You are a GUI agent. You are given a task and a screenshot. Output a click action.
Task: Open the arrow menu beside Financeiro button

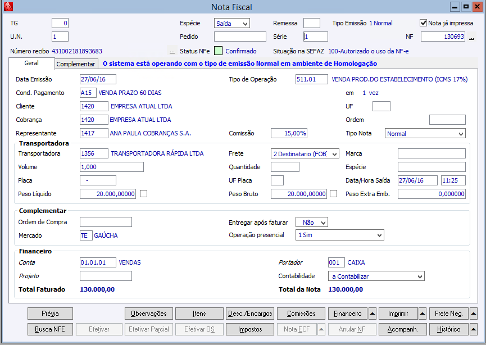point(372,314)
